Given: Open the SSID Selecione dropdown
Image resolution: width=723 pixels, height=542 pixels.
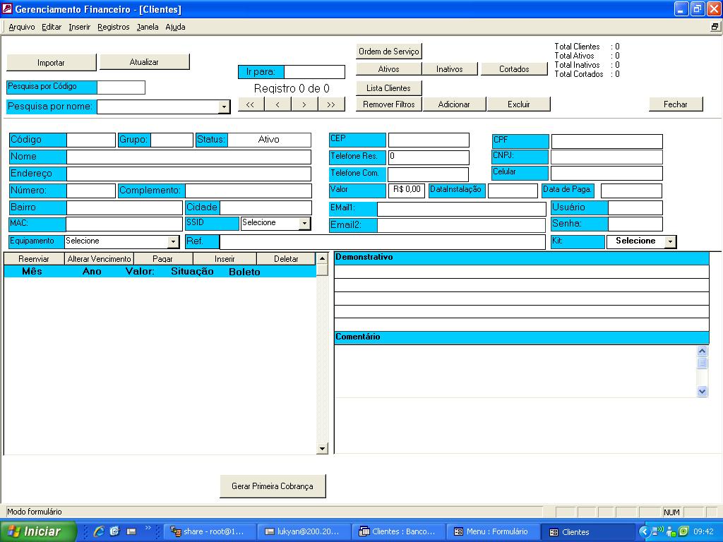Looking at the screenshot, I should click(304, 224).
